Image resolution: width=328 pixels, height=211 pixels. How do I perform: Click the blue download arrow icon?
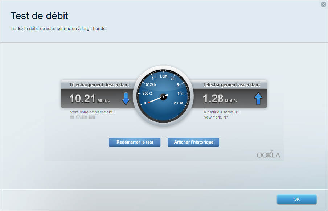coord(126,98)
